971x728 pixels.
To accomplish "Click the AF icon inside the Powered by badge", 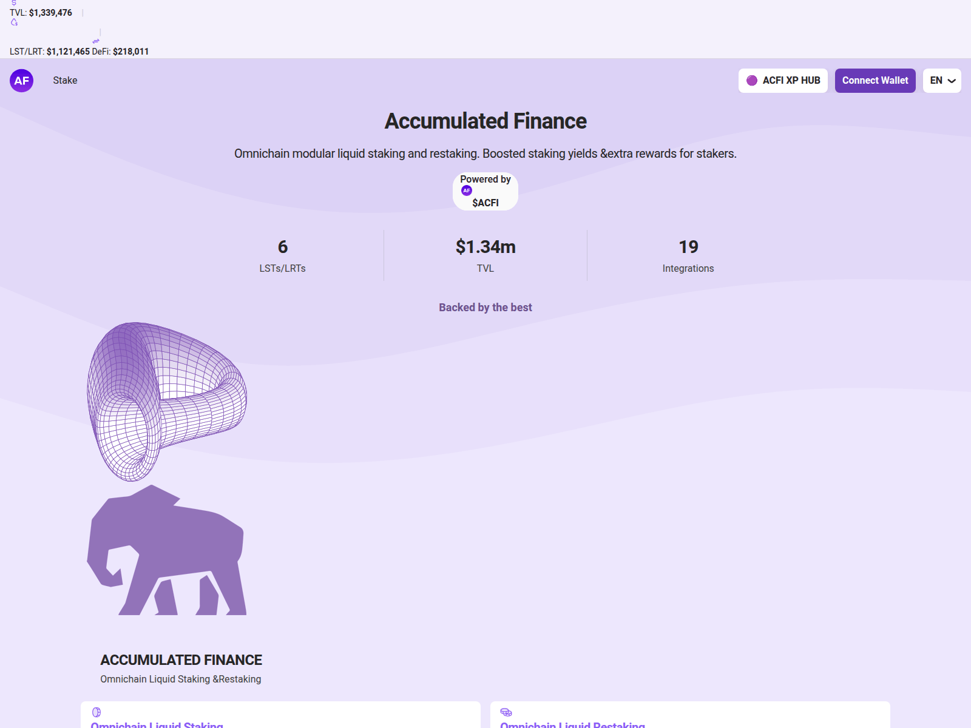I will tap(466, 190).
